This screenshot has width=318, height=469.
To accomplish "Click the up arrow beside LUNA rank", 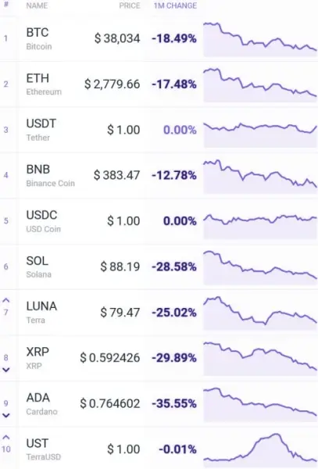I will 6,301.
